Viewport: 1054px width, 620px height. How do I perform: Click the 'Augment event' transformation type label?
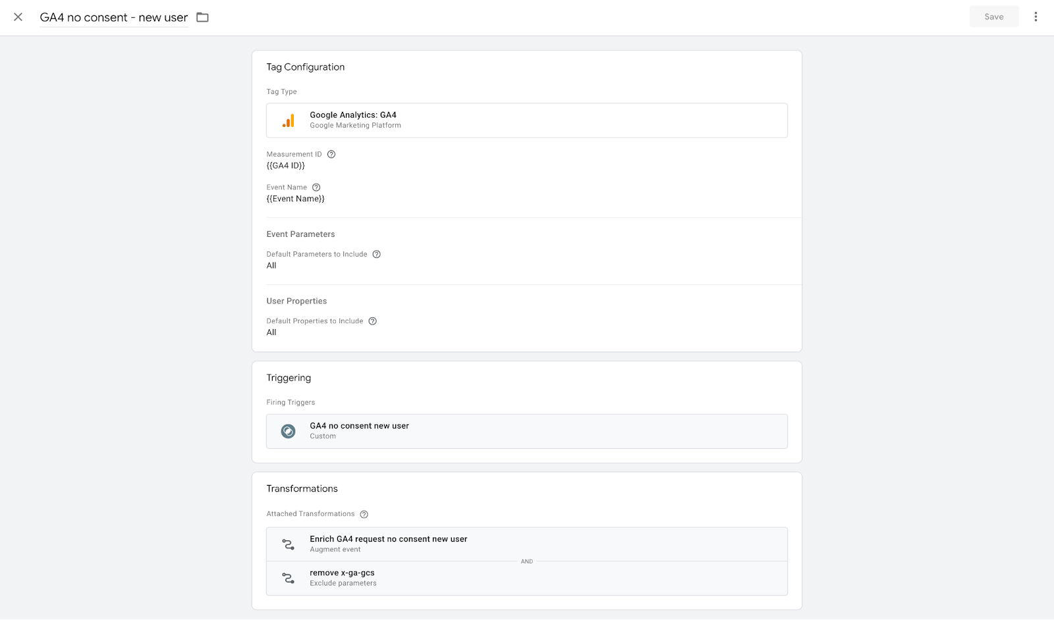point(335,550)
